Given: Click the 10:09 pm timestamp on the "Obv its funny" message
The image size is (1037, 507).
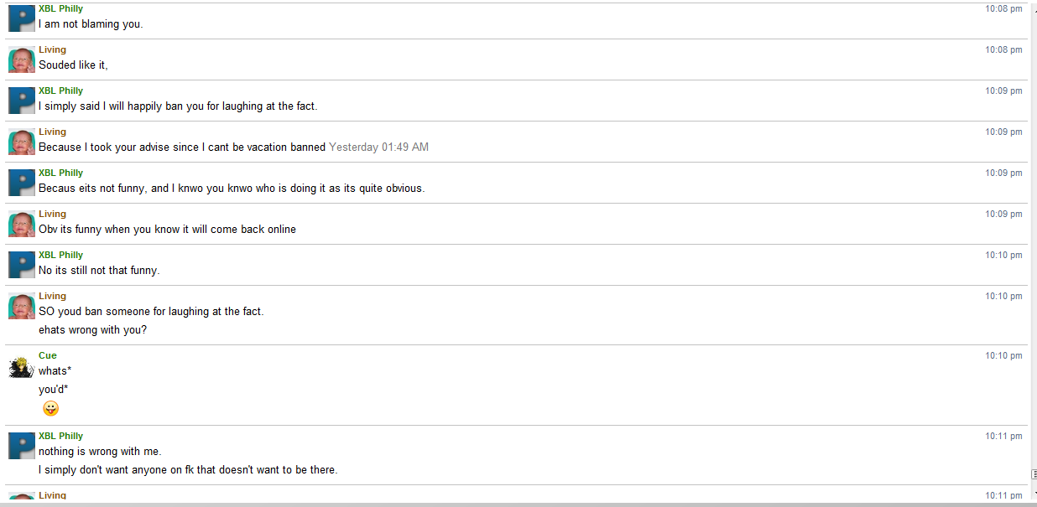Looking at the screenshot, I should click(1003, 214).
